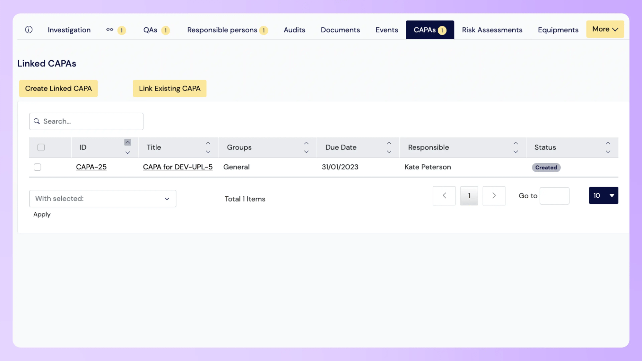This screenshot has height=361, width=642.
Task: Click the Link Existing CAPA button
Action: (x=169, y=89)
